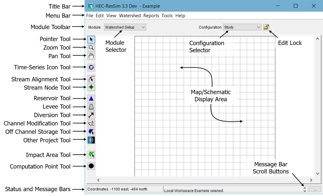The height and width of the screenshot is (196, 323).
Task: Click the vertical scrollbar down arrow
Action: (x=318, y=174)
